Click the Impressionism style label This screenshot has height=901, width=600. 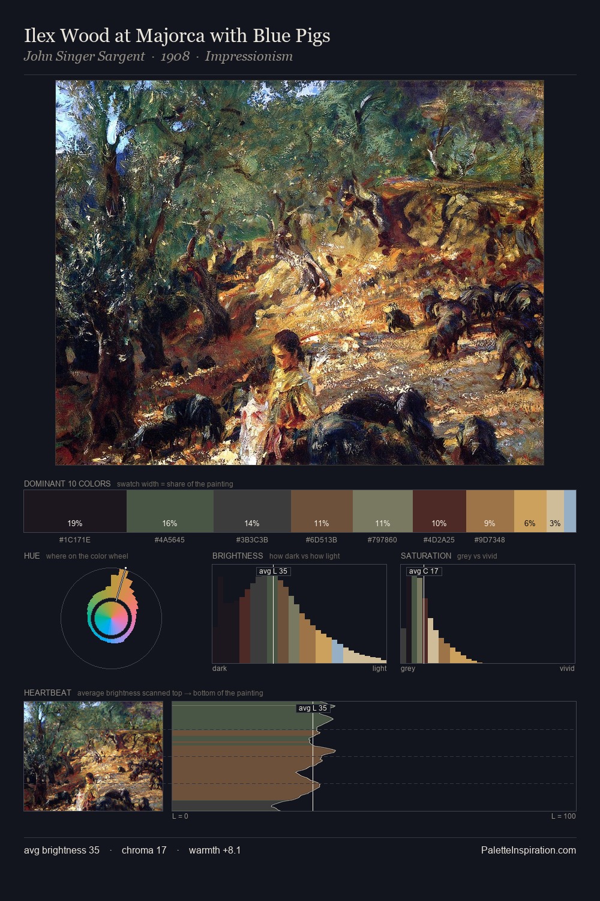pos(249,56)
